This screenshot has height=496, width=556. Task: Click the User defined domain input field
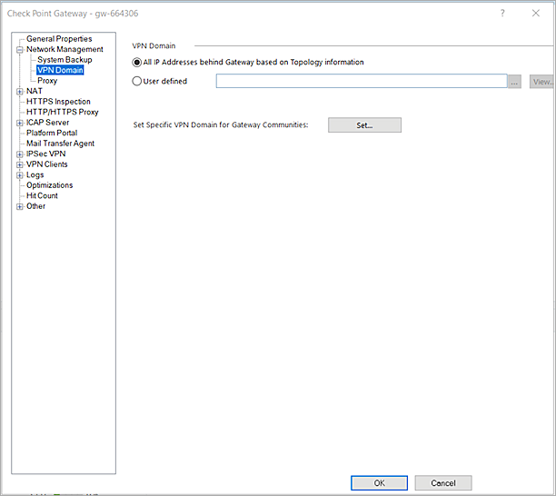[x=362, y=81]
